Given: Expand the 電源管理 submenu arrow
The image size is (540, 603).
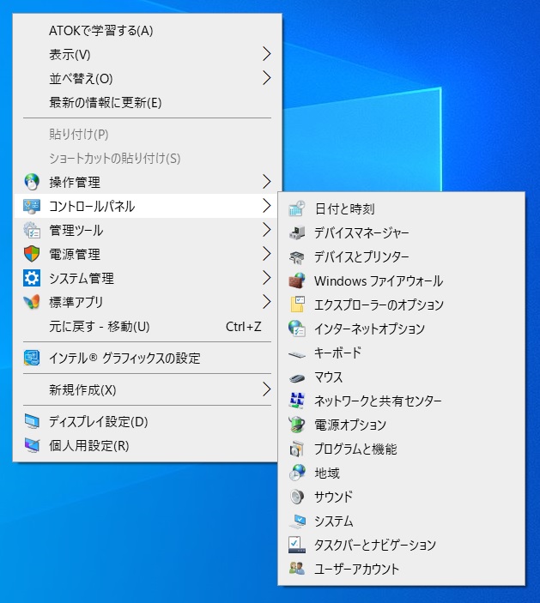Looking at the screenshot, I should click(267, 254).
